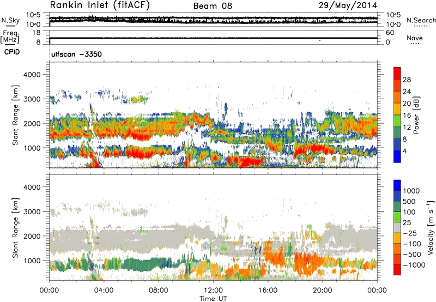Click the date '29/May/2014'
Viewport: 436px width, 302px height.
pyautogui.click(x=348, y=5)
